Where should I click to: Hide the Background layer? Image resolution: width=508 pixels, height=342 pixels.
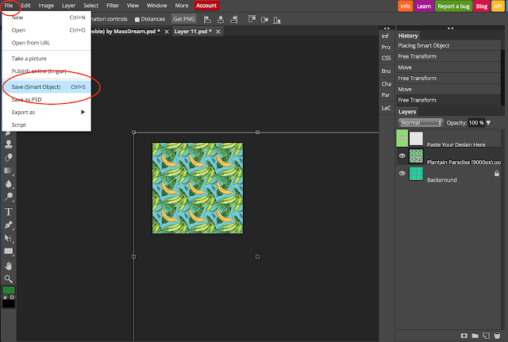[x=402, y=174]
